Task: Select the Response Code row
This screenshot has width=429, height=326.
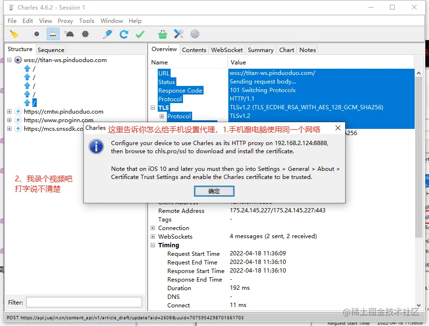Action: pyautogui.click(x=180, y=90)
